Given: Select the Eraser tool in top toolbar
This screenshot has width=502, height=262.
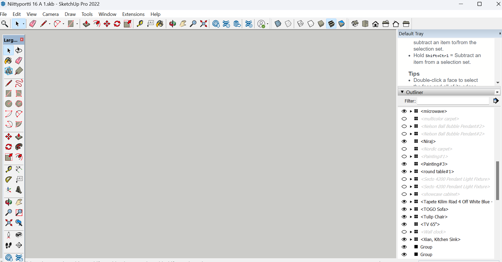Looking at the screenshot, I should [33, 24].
